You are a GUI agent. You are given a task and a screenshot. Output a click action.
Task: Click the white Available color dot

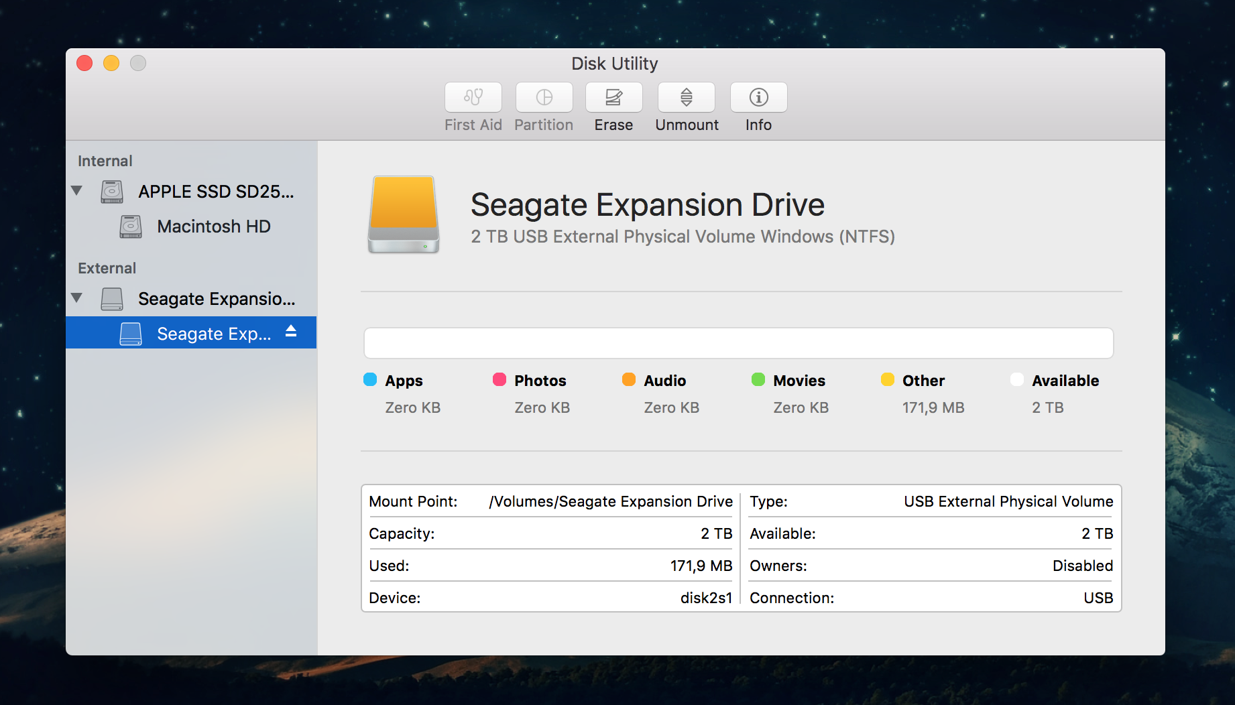(1017, 379)
